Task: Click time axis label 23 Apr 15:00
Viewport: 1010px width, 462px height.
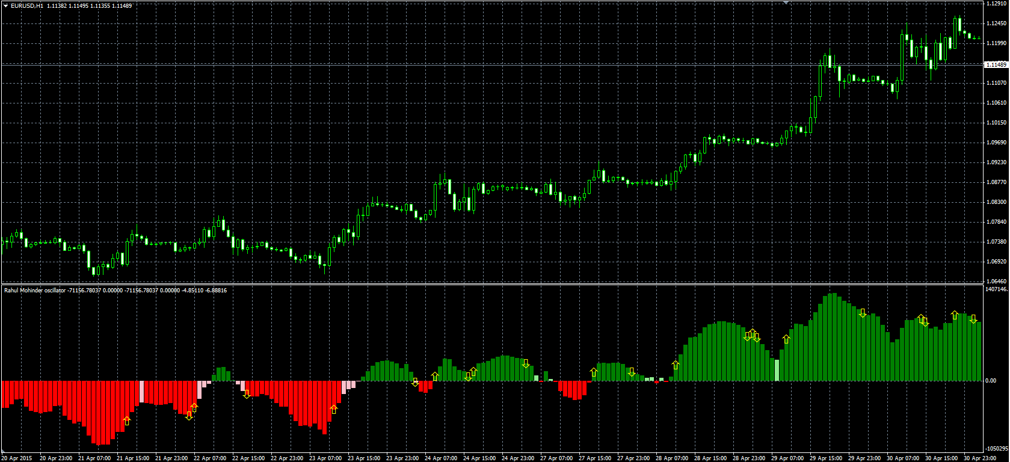Action: pyautogui.click(x=364, y=458)
